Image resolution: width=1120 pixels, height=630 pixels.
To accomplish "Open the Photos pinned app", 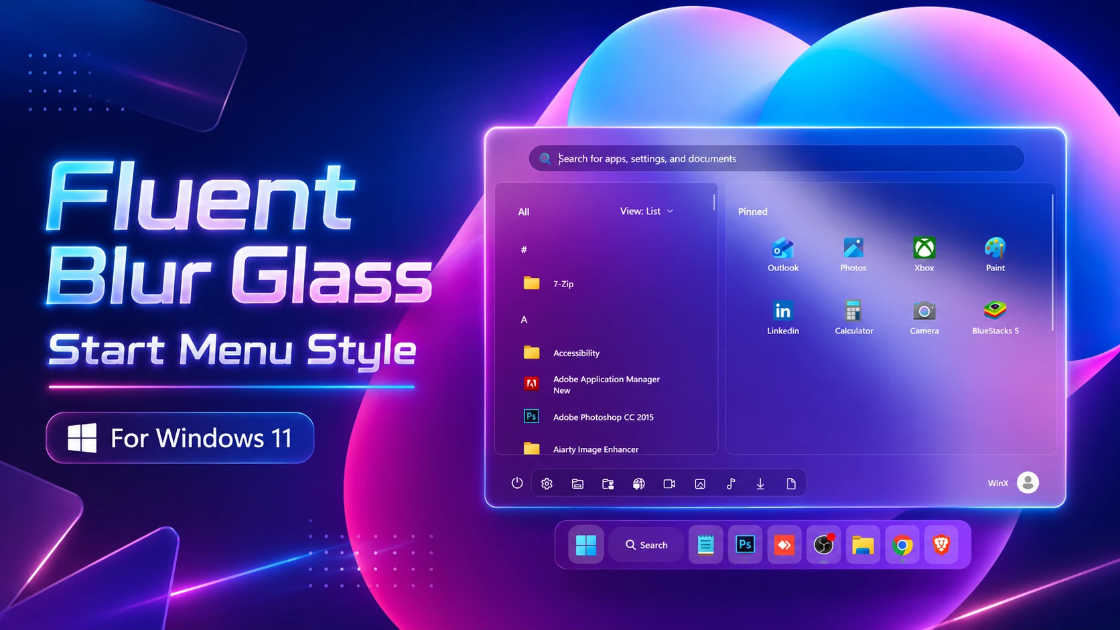I will (x=853, y=254).
